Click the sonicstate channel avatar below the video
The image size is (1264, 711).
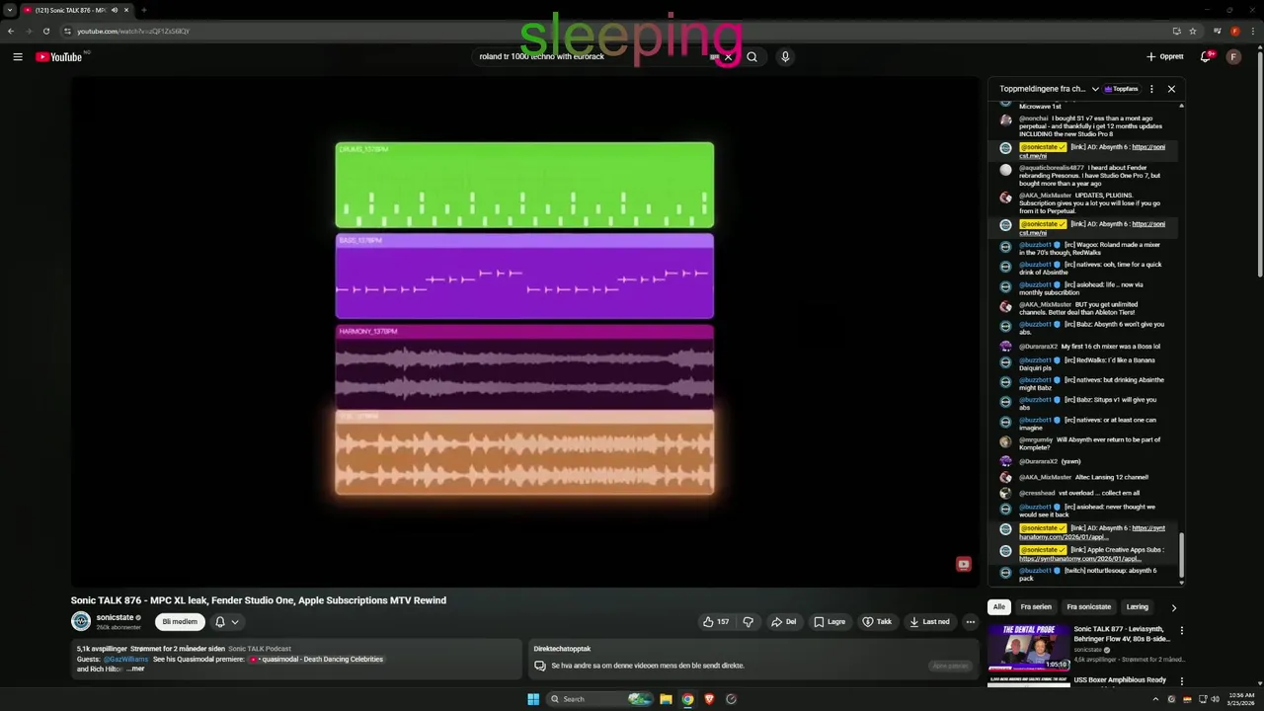pyautogui.click(x=81, y=621)
